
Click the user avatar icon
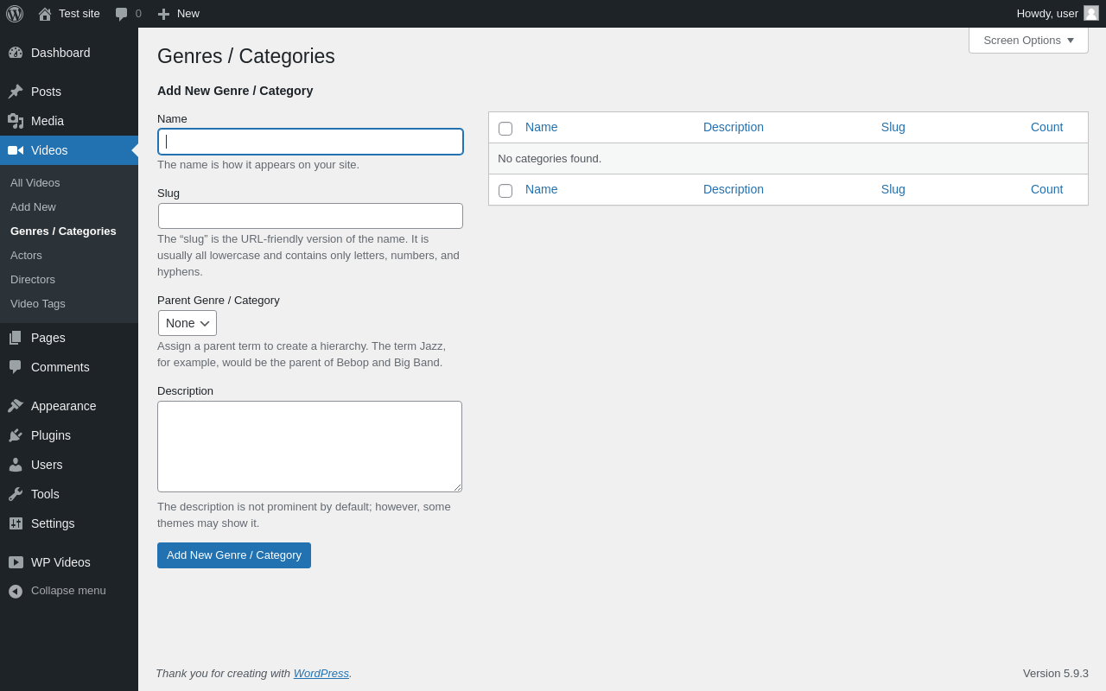click(1091, 13)
